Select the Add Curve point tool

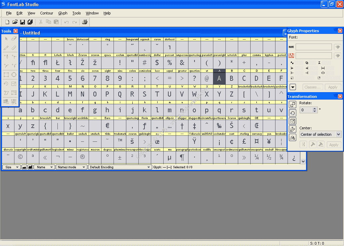[6, 65]
